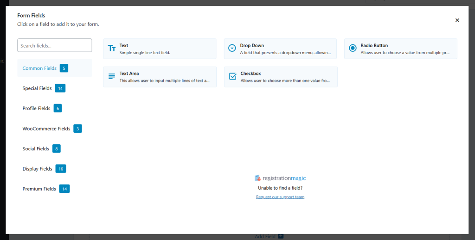Close the Form Fields dialog

[x=457, y=20]
